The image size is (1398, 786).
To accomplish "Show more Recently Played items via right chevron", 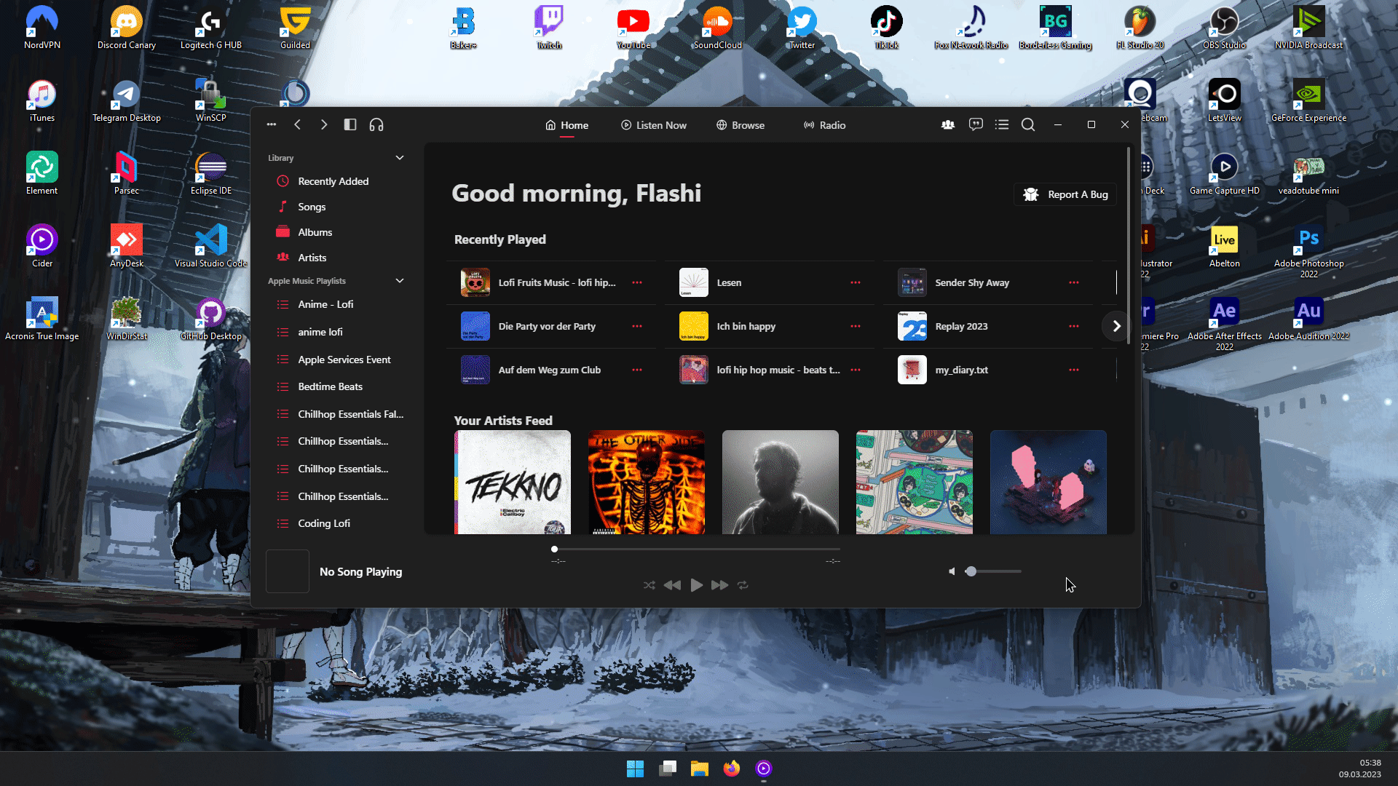I will [1115, 326].
